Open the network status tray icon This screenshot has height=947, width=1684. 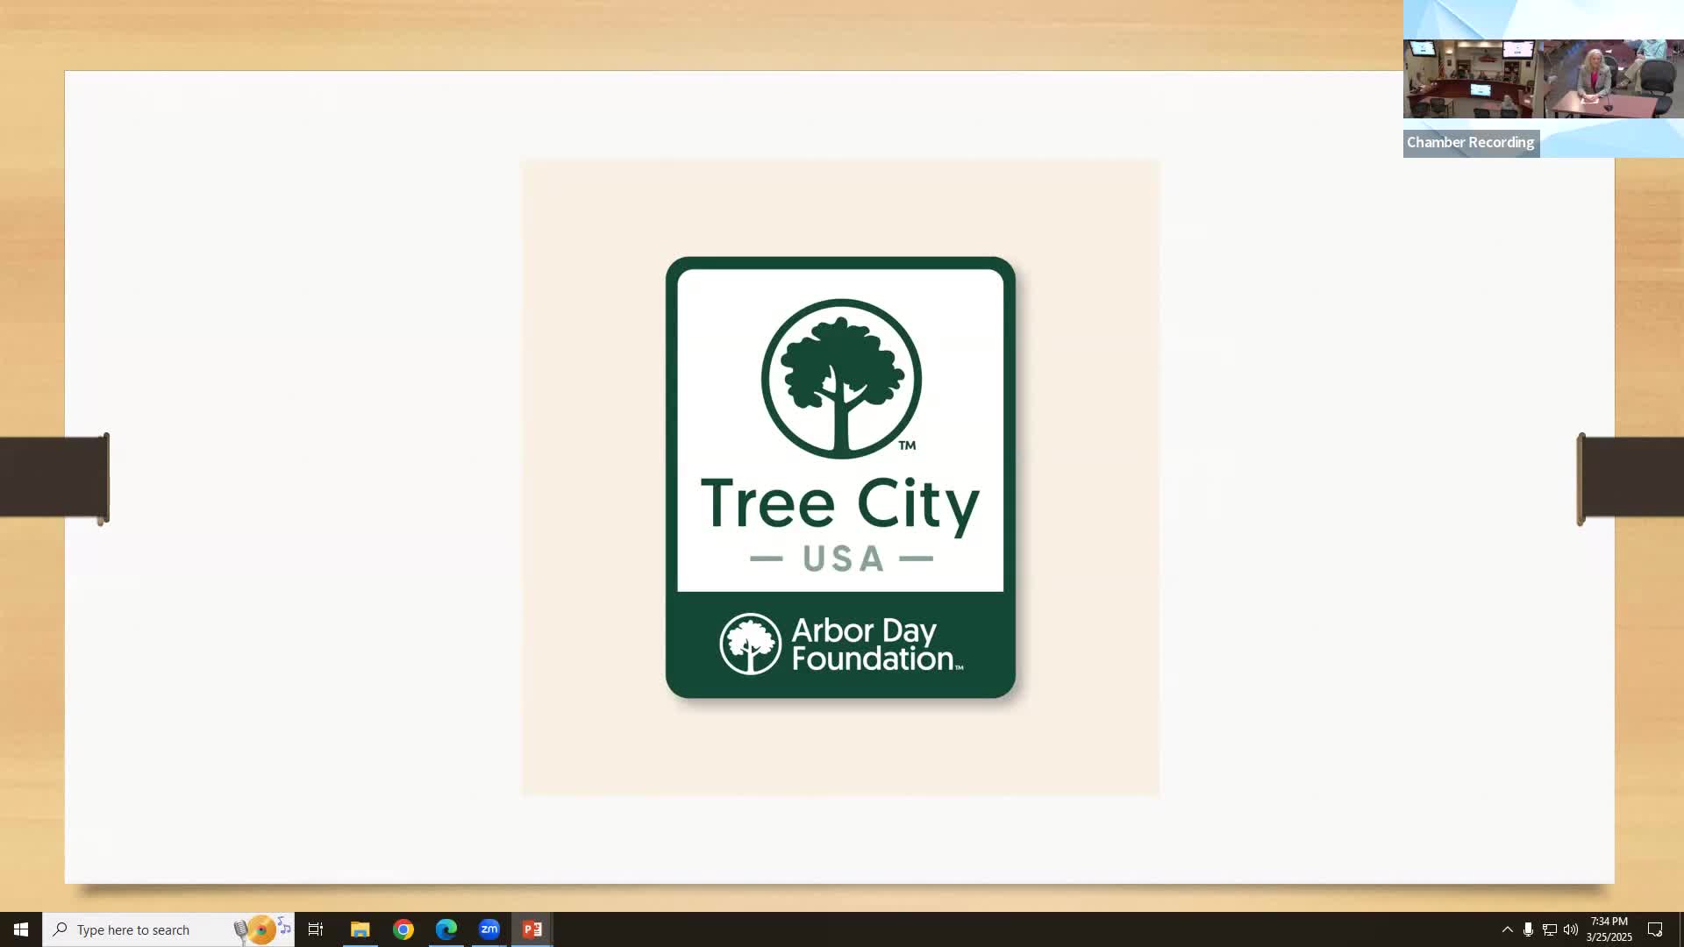pyautogui.click(x=1550, y=929)
